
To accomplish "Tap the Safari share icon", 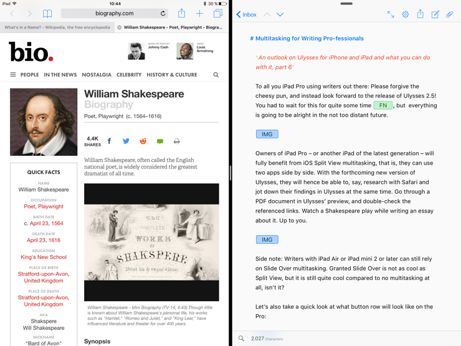I will click(x=182, y=13).
